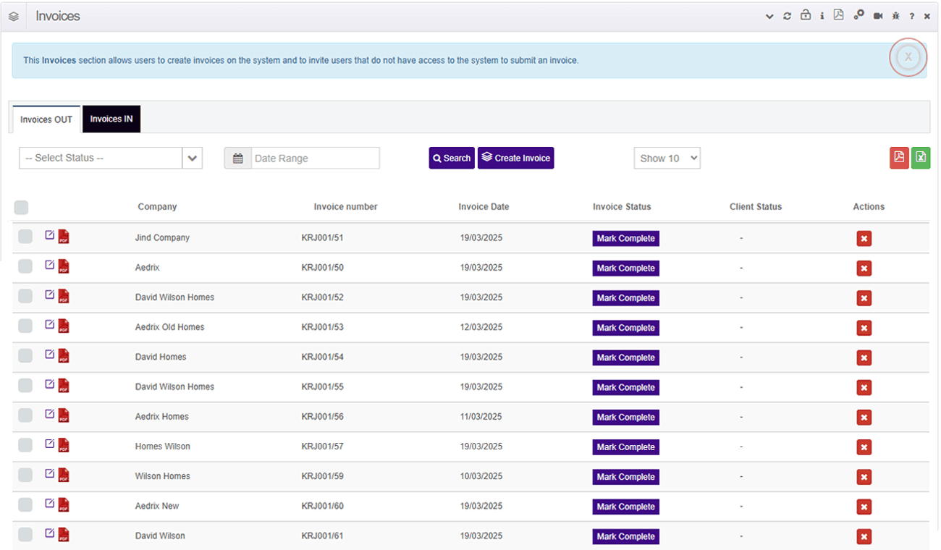Check the select-all checkbox in the header

click(21, 207)
